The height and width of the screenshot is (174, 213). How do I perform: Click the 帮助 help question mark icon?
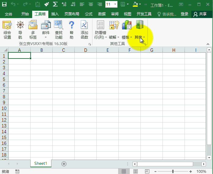(x=72, y=30)
